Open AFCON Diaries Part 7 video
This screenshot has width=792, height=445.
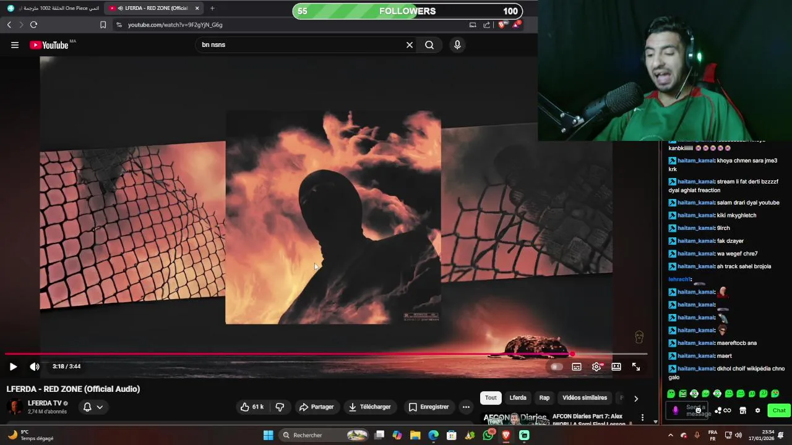tap(587, 420)
